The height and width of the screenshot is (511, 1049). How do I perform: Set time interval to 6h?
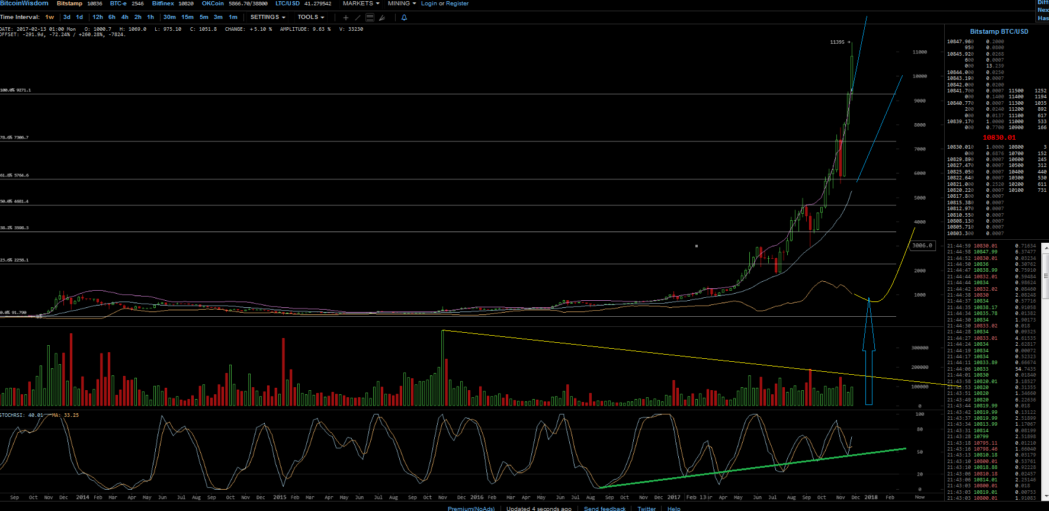pos(112,17)
